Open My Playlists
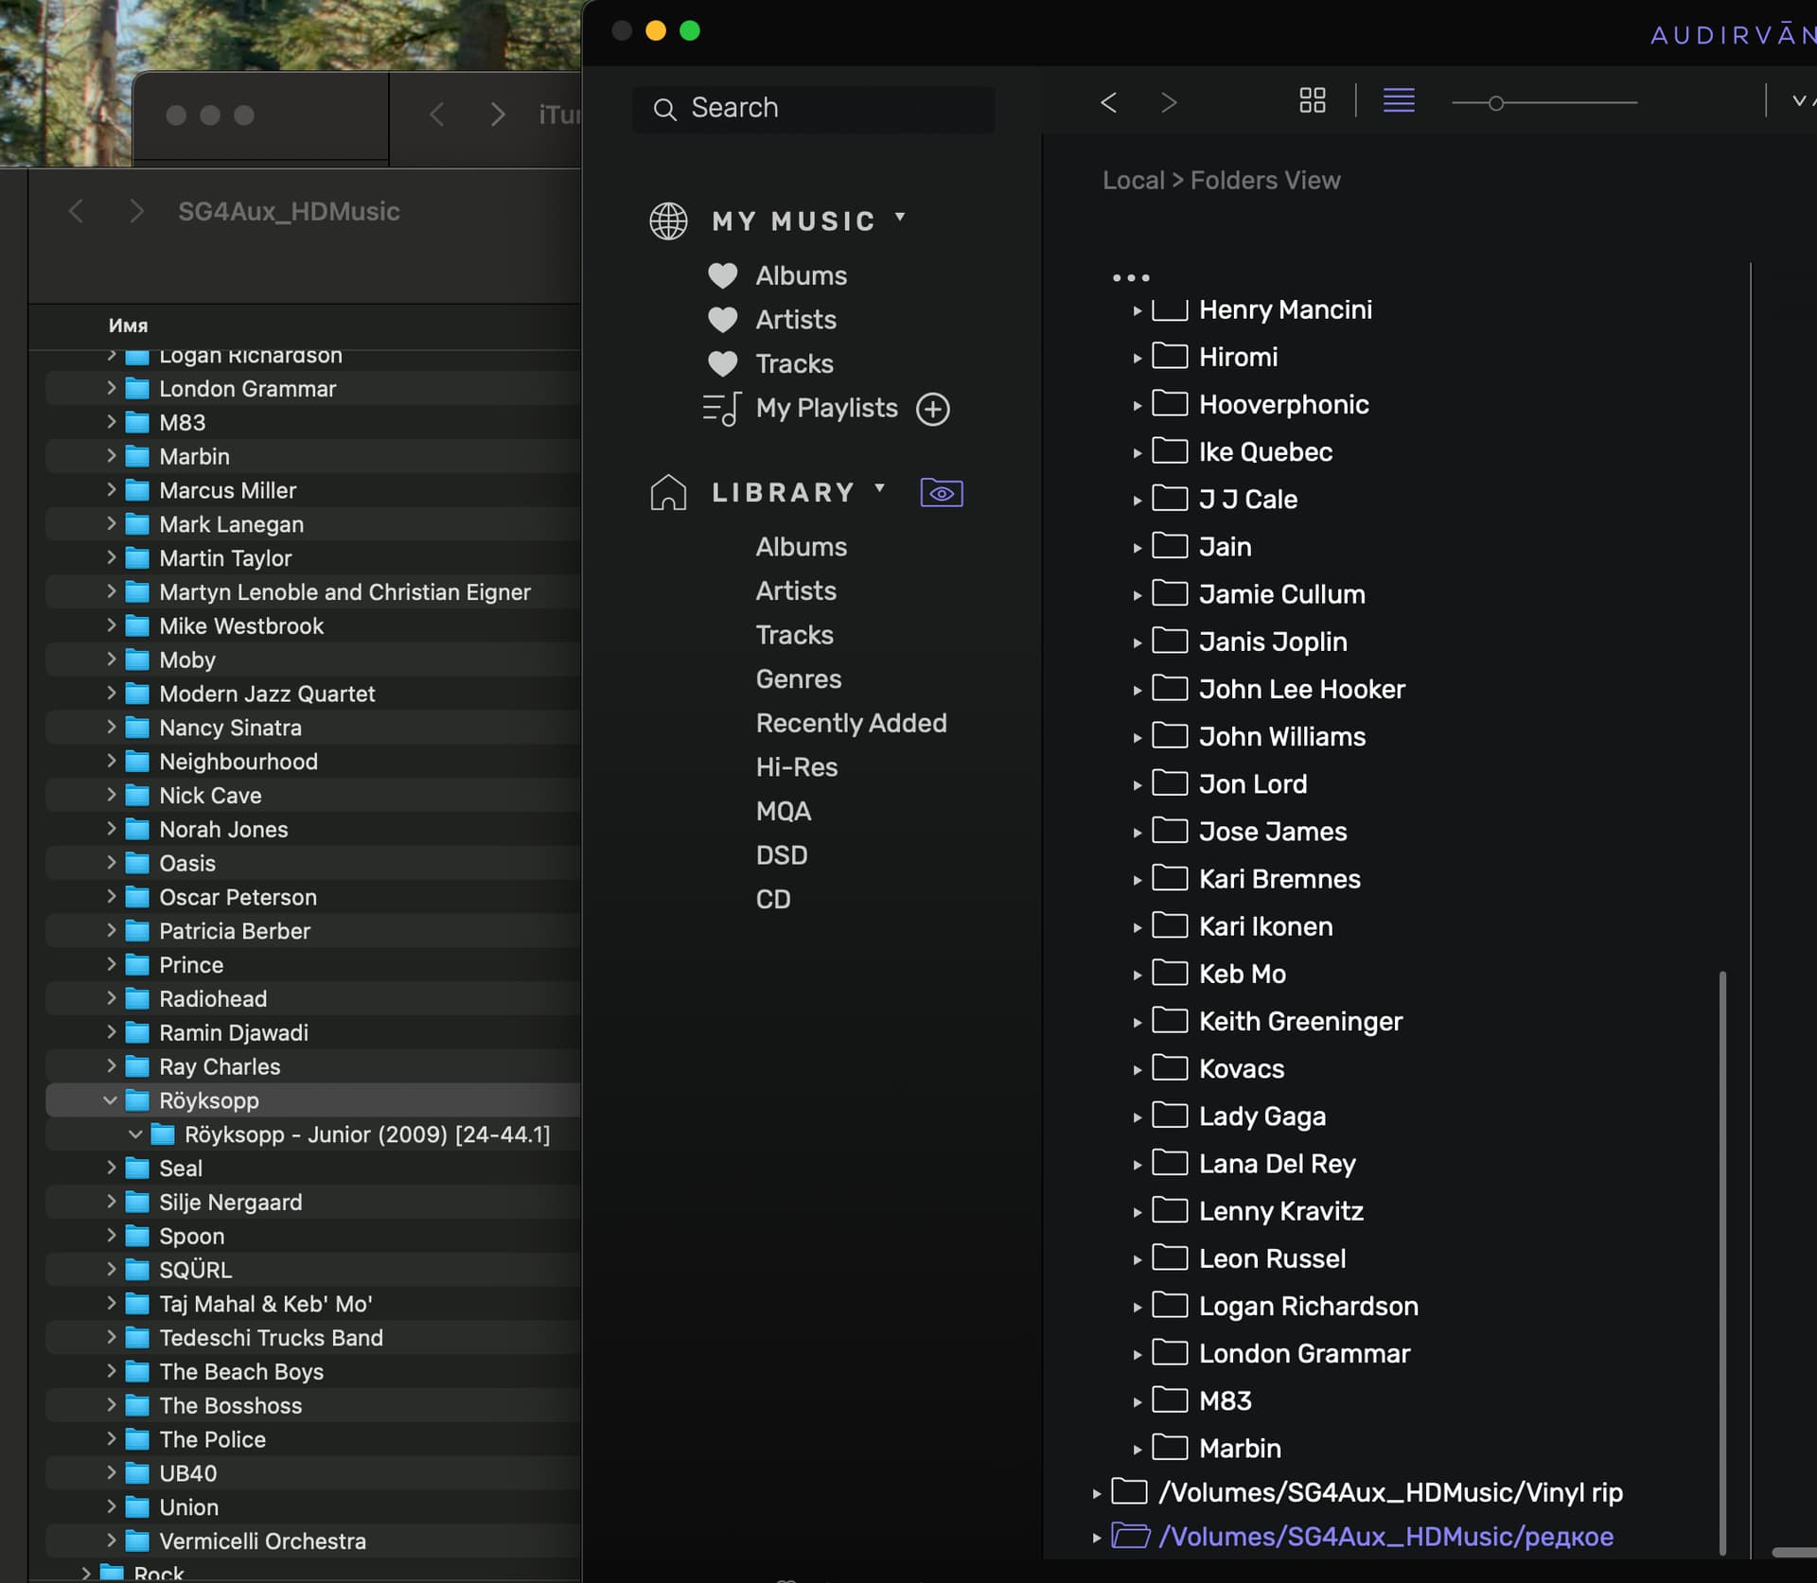 click(x=826, y=408)
